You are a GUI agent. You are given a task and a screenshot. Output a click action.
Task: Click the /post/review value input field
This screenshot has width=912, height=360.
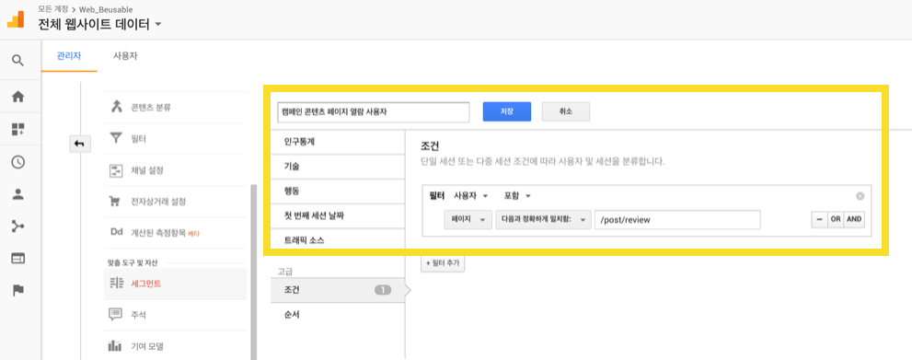click(677, 220)
